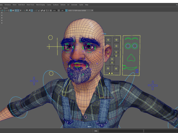Select yellow circle control above the cross

50,38
